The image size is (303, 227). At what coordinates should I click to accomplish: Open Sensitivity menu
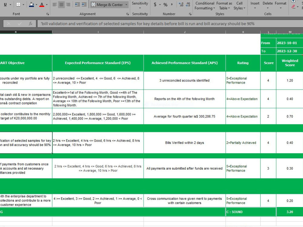click(x=140, y=5)
